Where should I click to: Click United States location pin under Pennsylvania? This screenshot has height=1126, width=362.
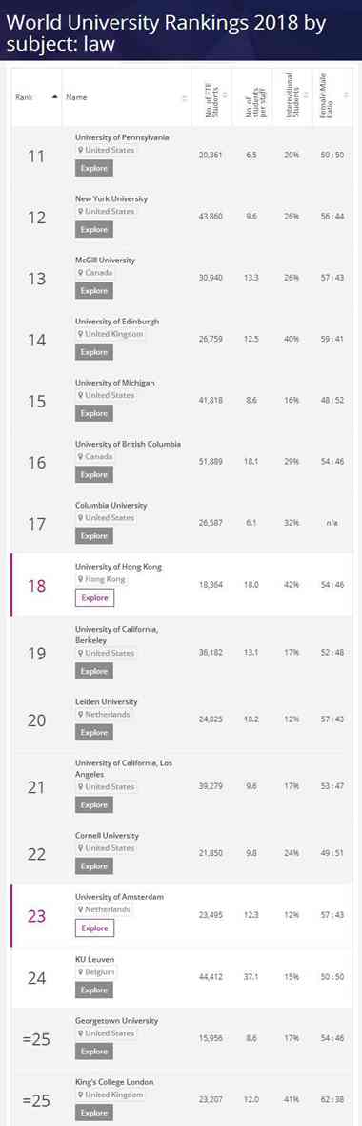pos(106,150)
